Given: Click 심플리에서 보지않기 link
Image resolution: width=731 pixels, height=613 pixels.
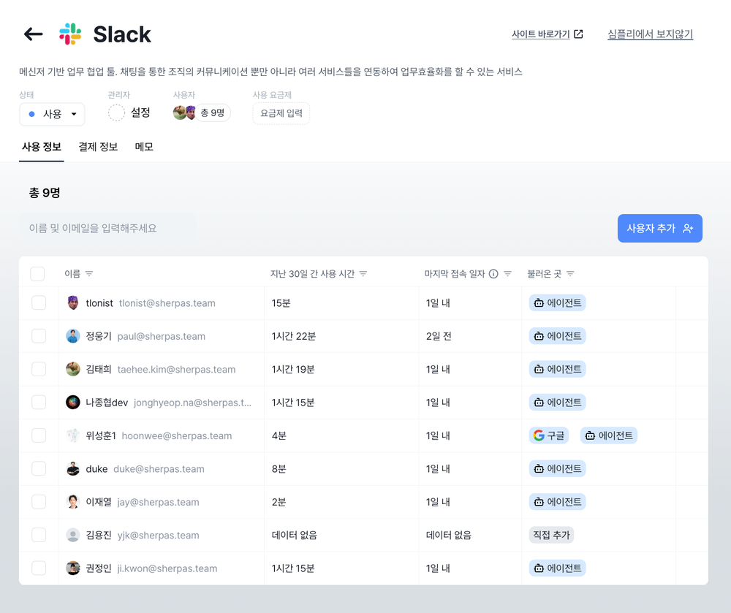Looking at the screenshot, I should click(651, 34).
